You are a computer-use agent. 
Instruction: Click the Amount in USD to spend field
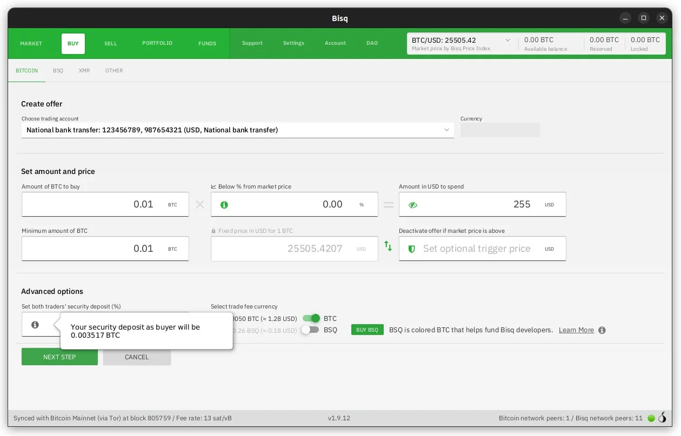pyautogui.click(x=483, y=204)
